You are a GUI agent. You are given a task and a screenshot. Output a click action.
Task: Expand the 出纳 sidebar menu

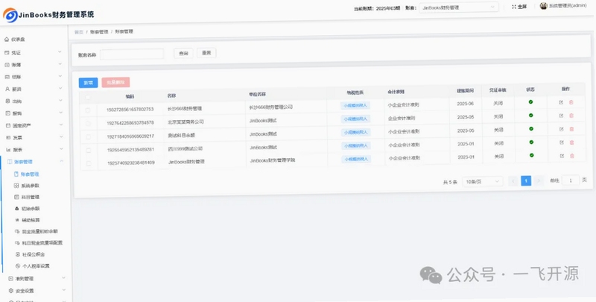click(34, 101)
